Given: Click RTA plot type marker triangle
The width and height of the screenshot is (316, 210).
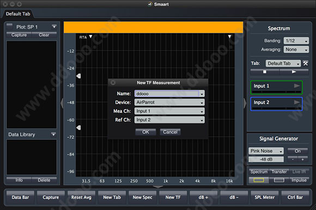Looking at the screenshot, I should (90, 36).
